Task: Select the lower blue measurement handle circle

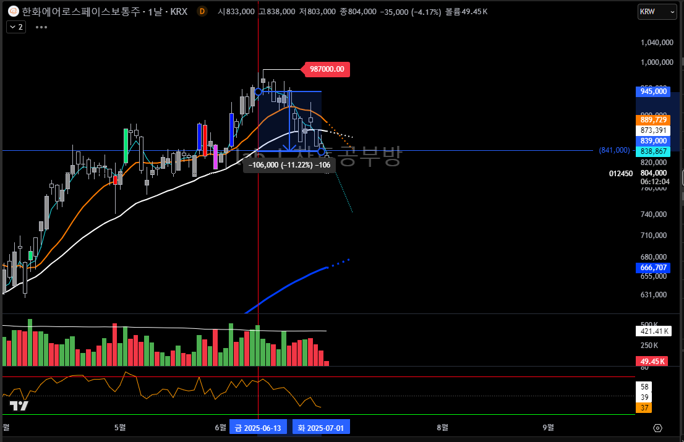Action: 322,151
